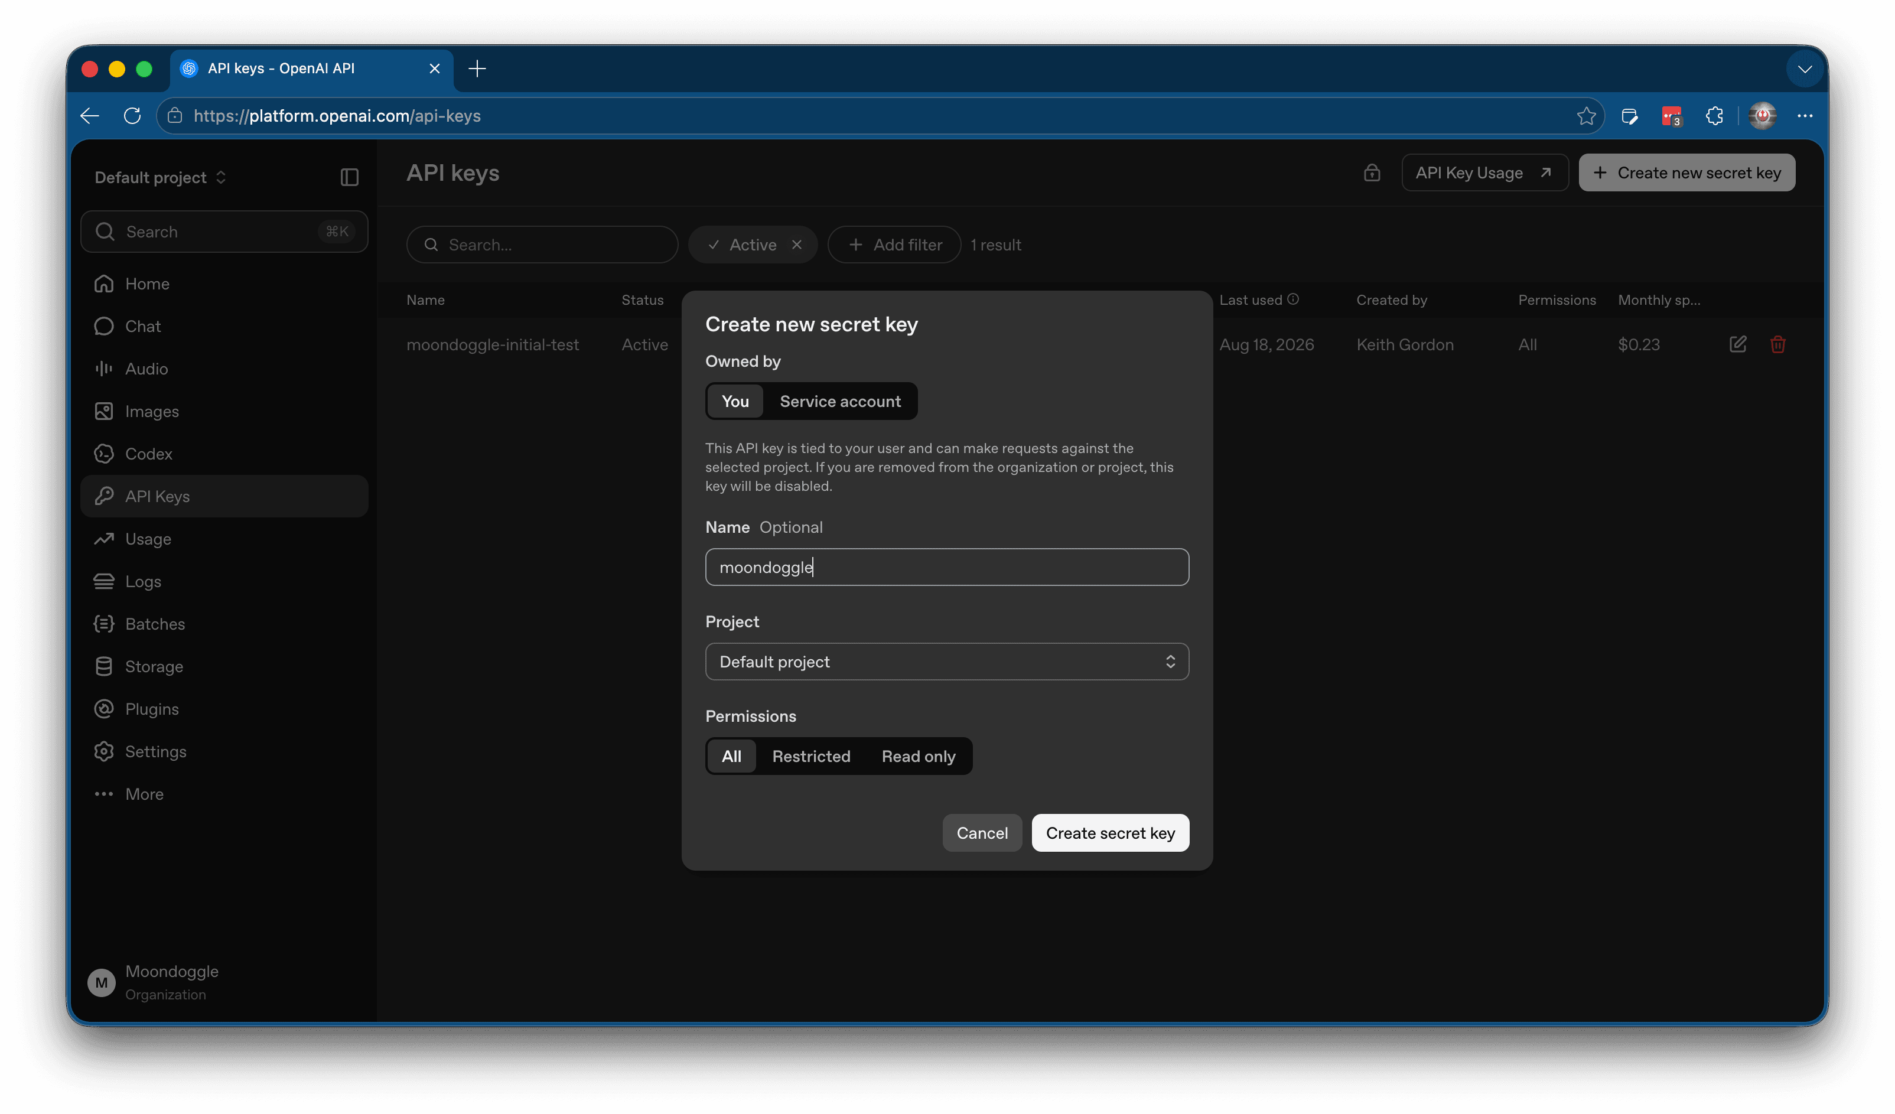Click the macOS green maximize button

[x=144, y=69]
